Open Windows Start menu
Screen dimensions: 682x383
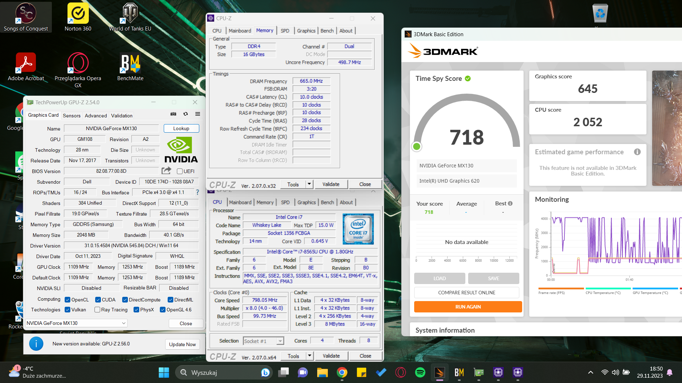coord(164,372)
